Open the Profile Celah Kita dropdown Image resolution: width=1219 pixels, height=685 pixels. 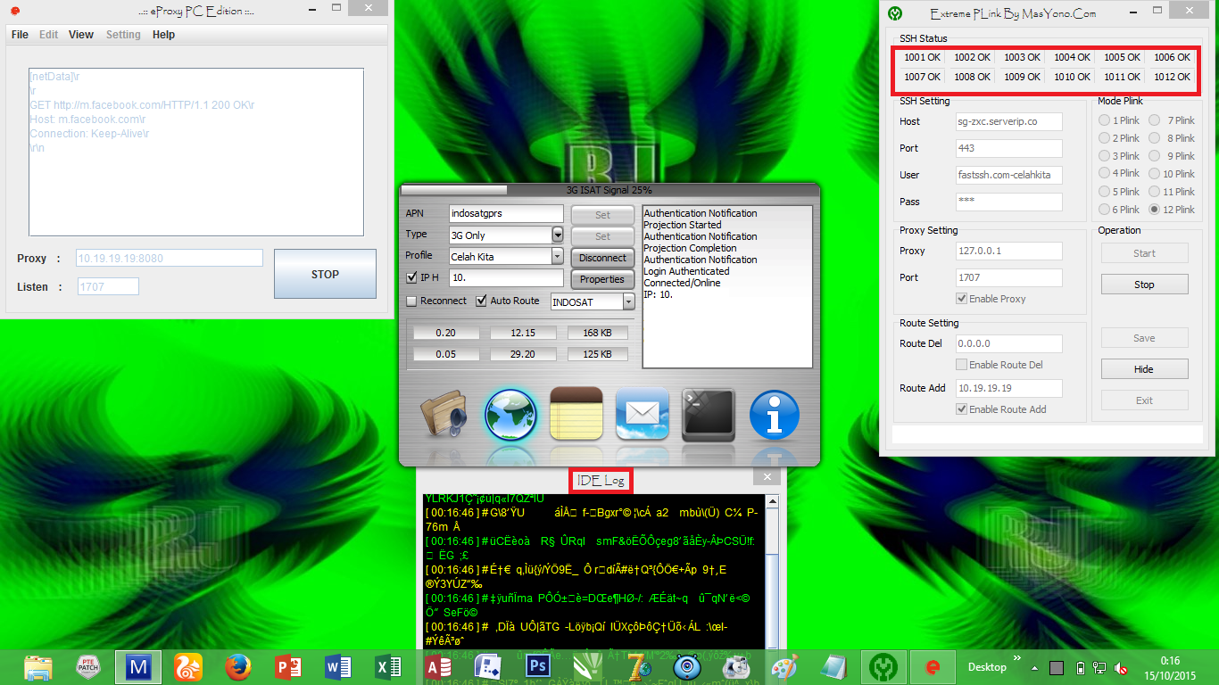tap(558, 257)
